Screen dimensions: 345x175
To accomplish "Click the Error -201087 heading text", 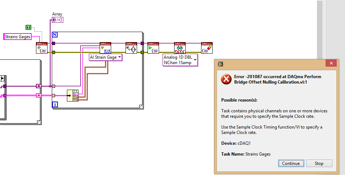I will 278,79.
